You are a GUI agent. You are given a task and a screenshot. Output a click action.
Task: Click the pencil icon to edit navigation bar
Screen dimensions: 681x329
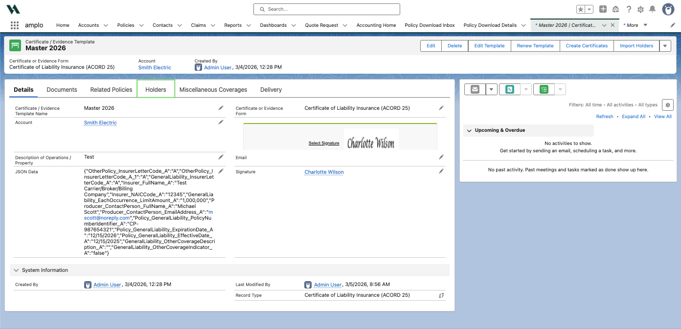tap(673, 25)
